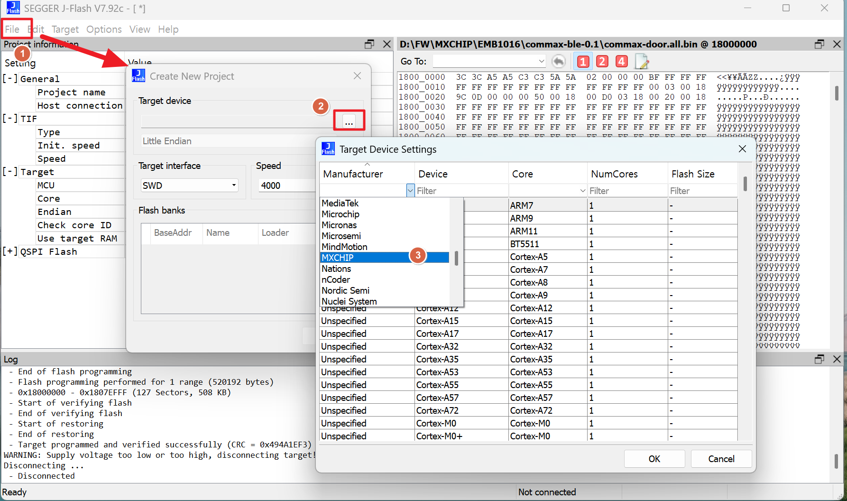This screenshot has height=501, width=847.
Task: Switch hex view to 2-byte width
Action: [602, 61]
